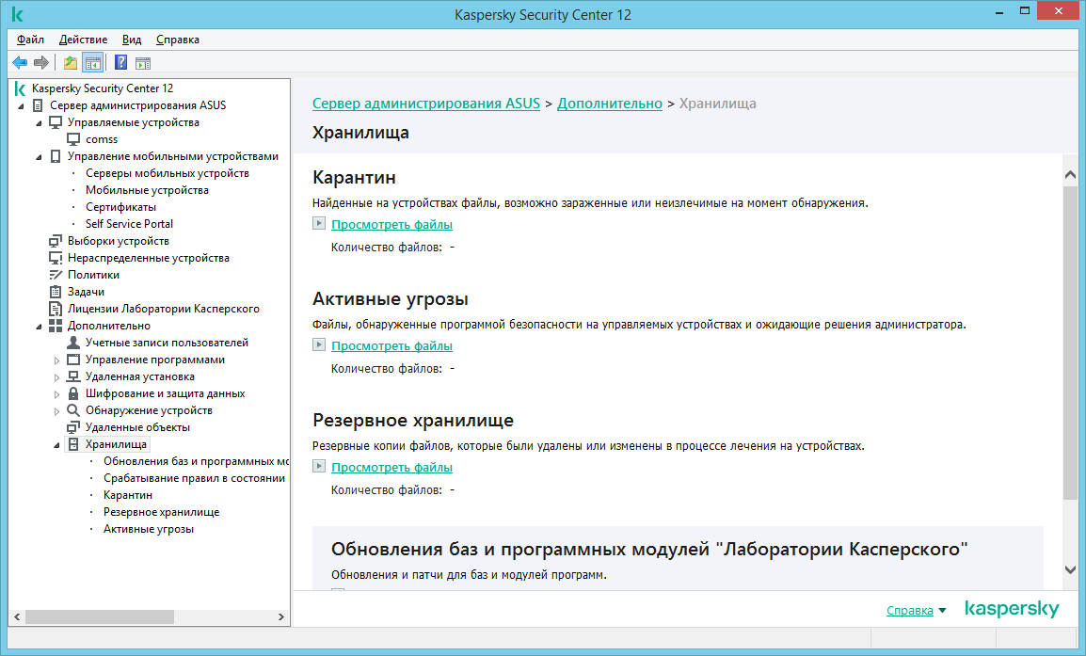Image resolution: width=1086 pixels, height=656 pixels.
Task: Click the tree pane scroll right arrow
Action: [280, 616]
